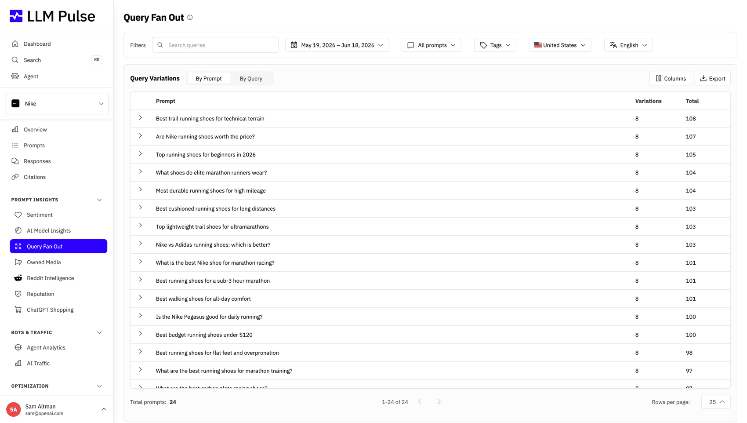747x423 pixels.
Task: Click the total value 108
Action: click(x=691, y=119)
